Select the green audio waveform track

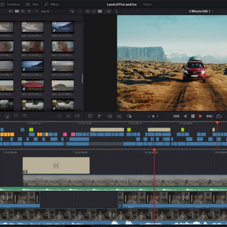113,189
